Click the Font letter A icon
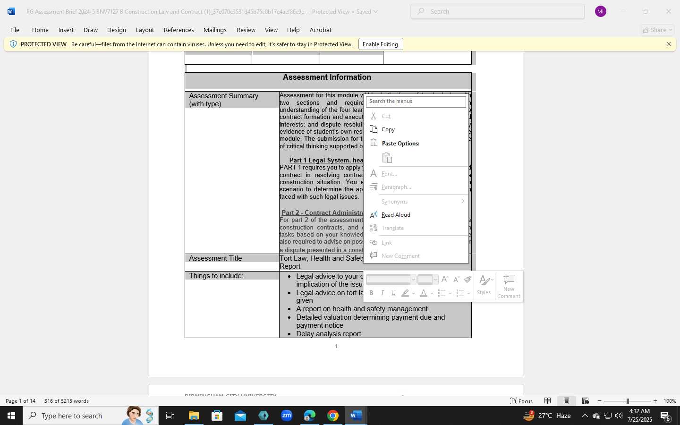This screenshot has height=425, width=680. 374,173
